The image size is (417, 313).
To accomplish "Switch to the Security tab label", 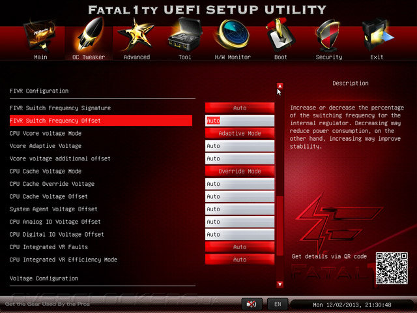I will [x=329, y=57].
